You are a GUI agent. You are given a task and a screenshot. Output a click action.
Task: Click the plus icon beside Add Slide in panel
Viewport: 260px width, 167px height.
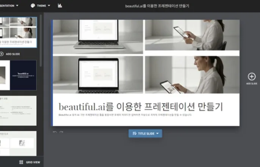(x=2, y=54)
